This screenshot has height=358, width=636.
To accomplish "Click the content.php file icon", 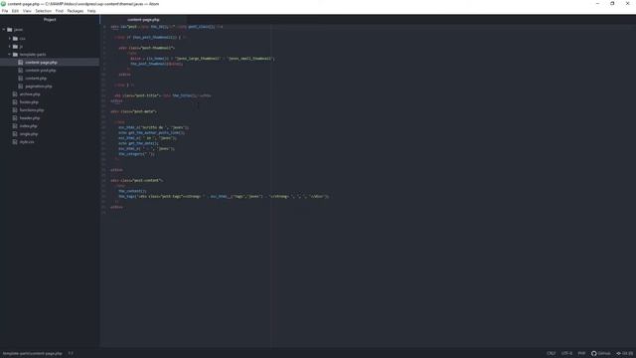I will (x=21, y=79).
